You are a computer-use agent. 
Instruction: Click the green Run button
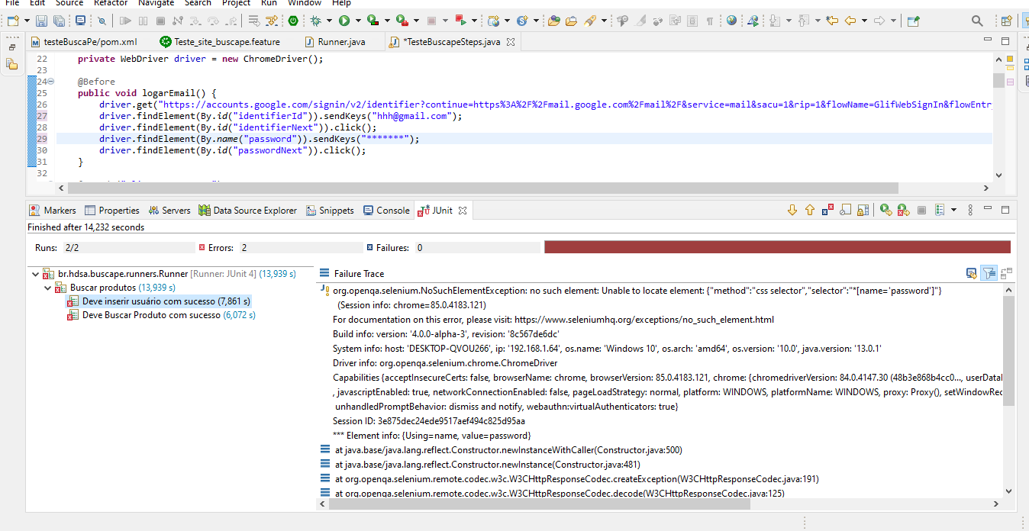click(x=344, y=21)
